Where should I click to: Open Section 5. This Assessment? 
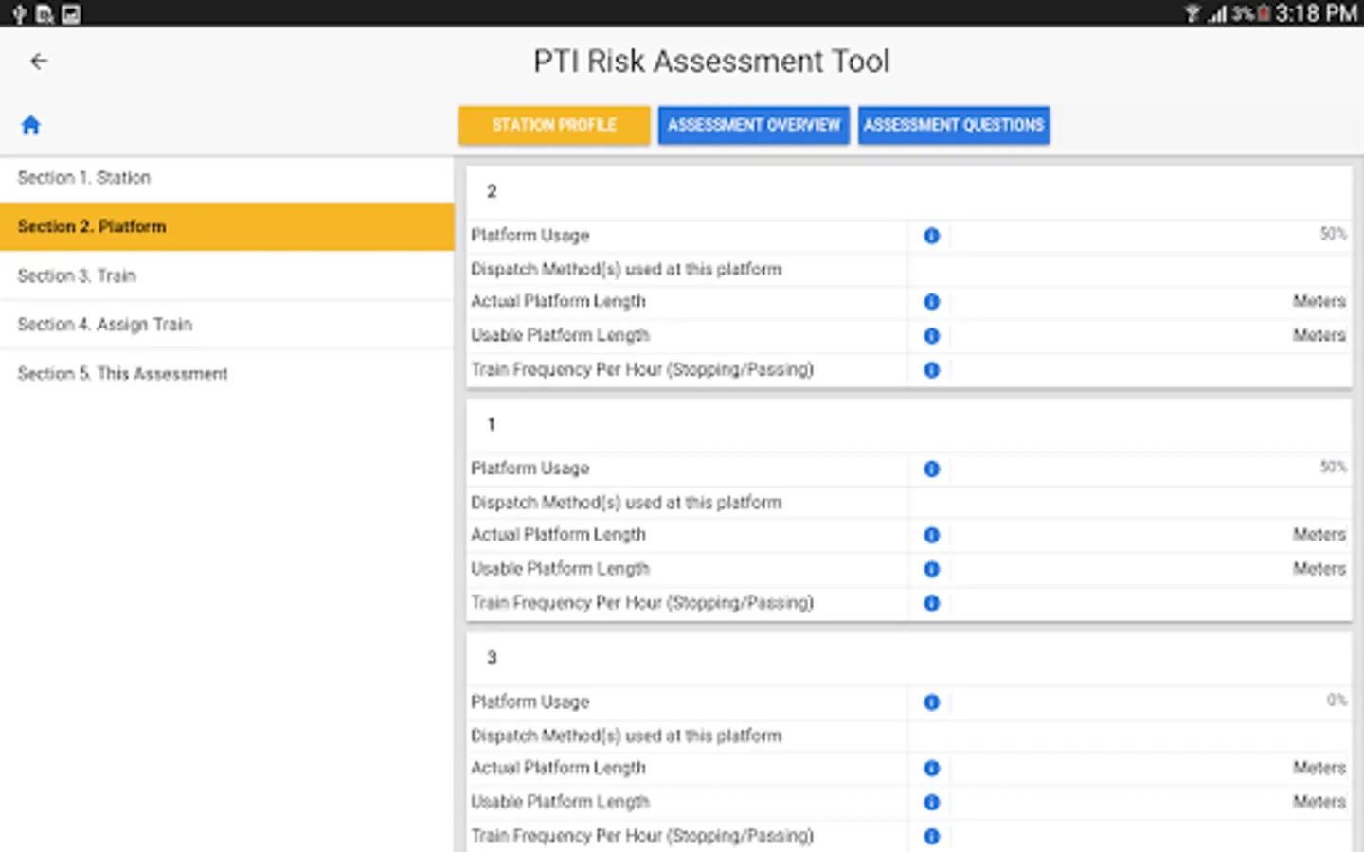click(x=123, y=374)
